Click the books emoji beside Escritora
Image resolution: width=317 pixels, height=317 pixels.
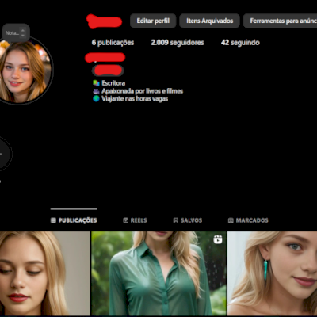coord(96,83)
